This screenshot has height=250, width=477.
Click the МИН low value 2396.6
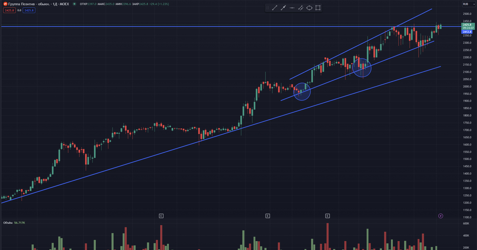[126, 4]
